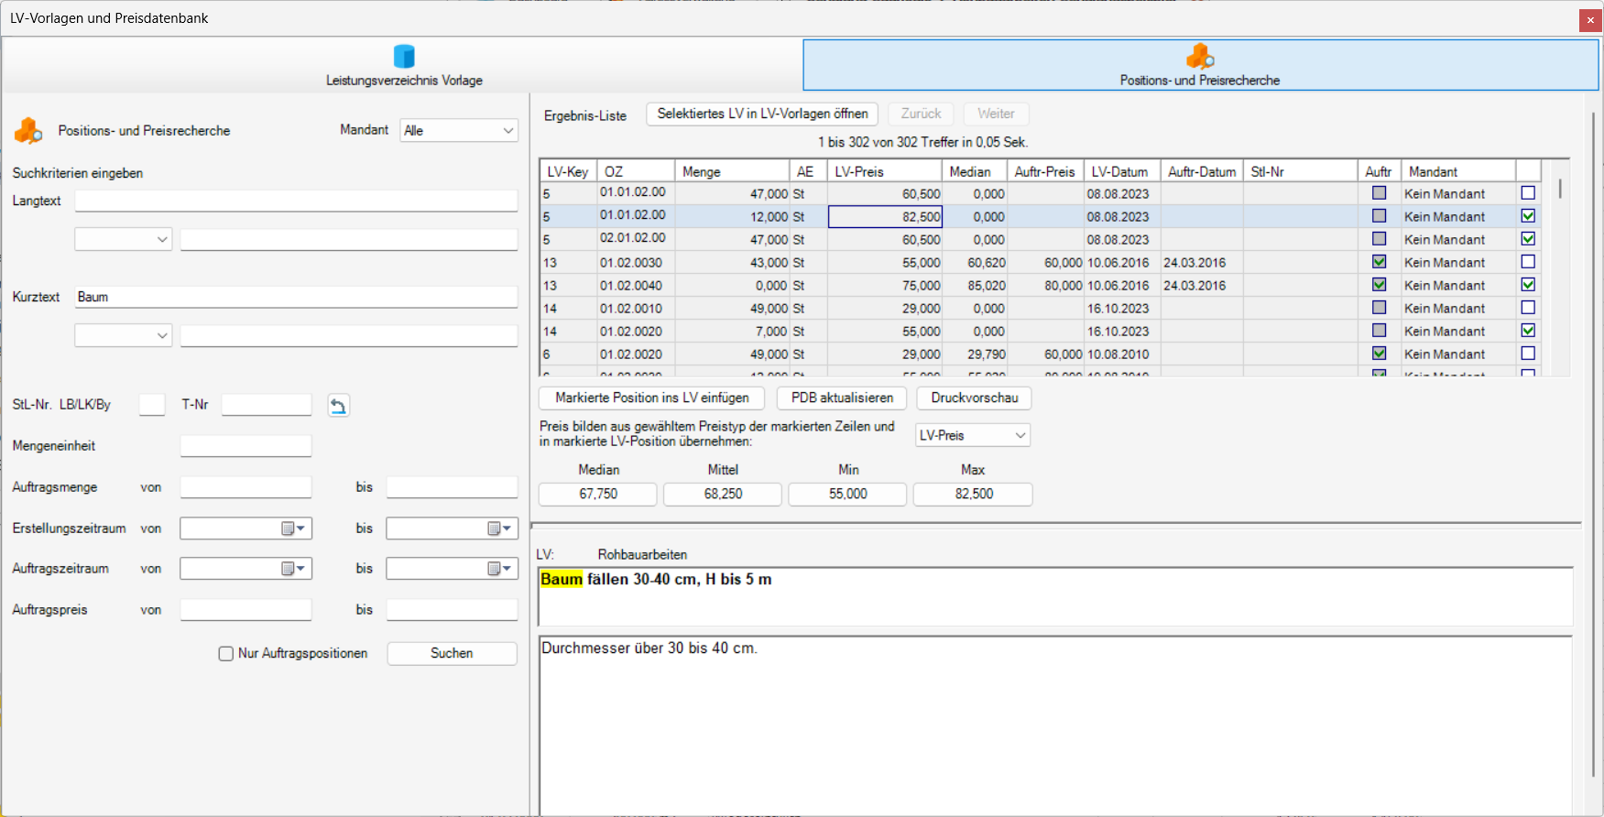Open the Auftragszeitraum bis date picker
This screenshot has height=817, width=1604.
[499, 569]
